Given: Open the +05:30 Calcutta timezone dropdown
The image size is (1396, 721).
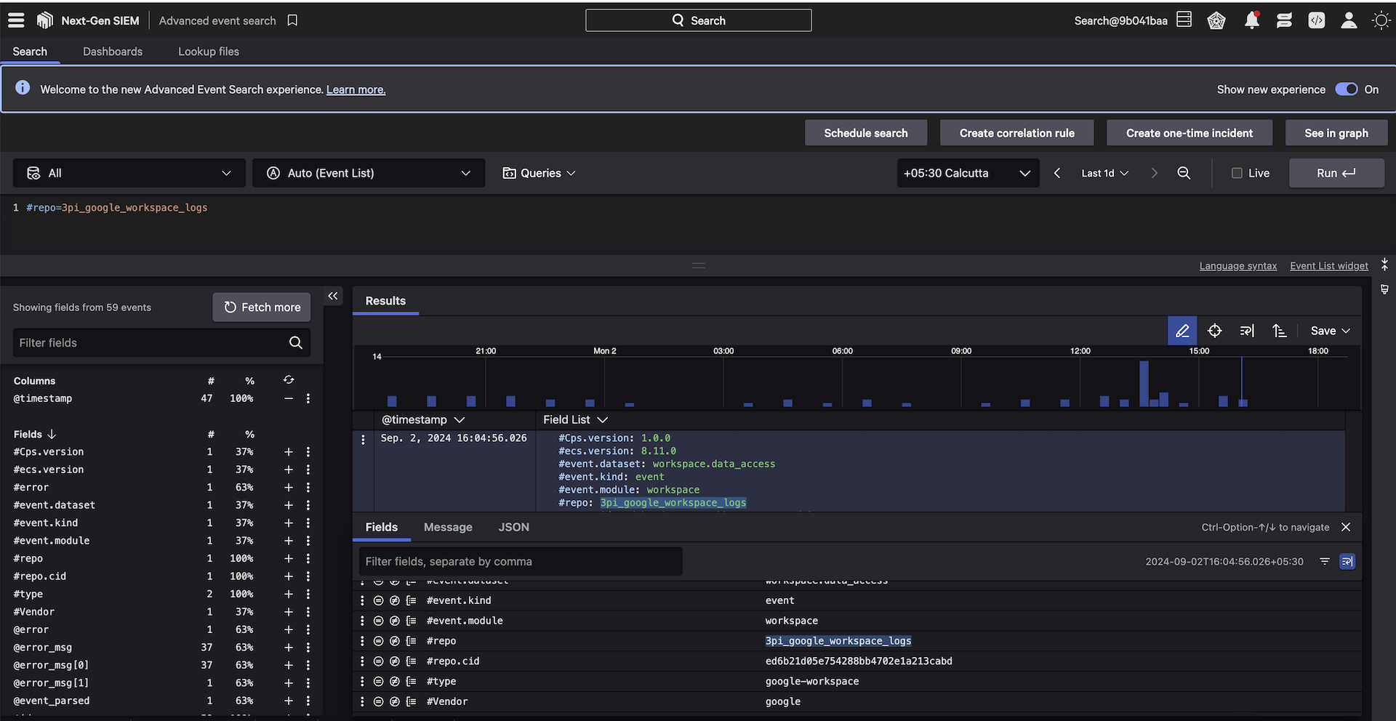Looking at the screenshot, I should tap(966, 173).
